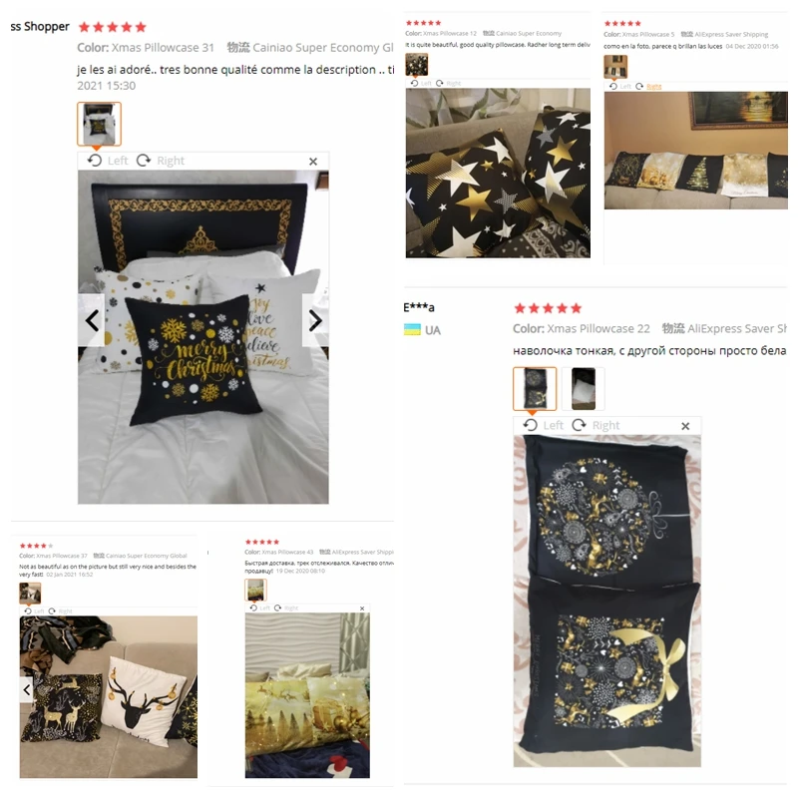798x798 pixels.
Task: Close the Pillowcase 22 photo viewer
Action: coord(685,426)
